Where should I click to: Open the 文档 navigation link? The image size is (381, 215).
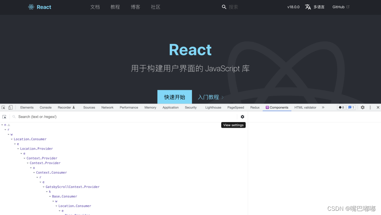coord(95,7)
